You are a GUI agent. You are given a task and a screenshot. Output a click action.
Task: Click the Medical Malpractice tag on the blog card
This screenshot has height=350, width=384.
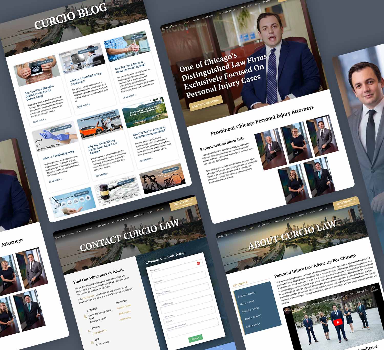coord(88,50)
